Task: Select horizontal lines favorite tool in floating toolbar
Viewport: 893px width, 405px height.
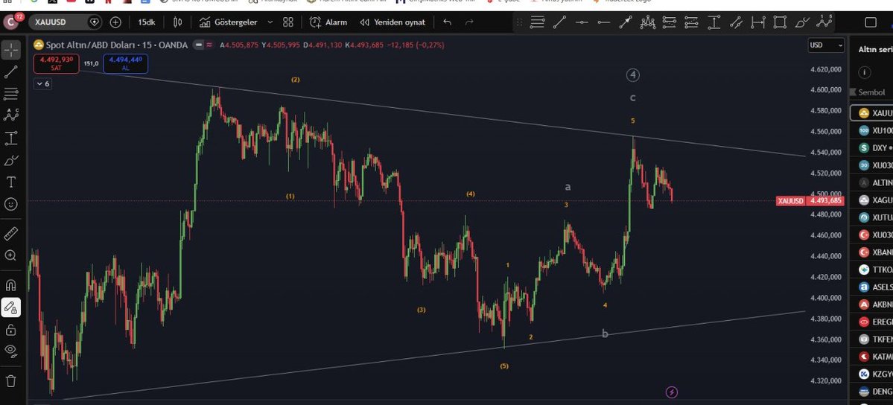Action: tap(537, 22)
